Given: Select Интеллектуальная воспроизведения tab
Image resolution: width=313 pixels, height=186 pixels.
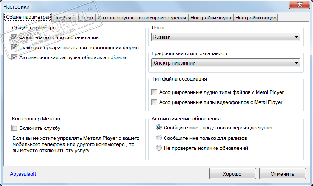Looking at the screenshot, I should pos(142,18).
